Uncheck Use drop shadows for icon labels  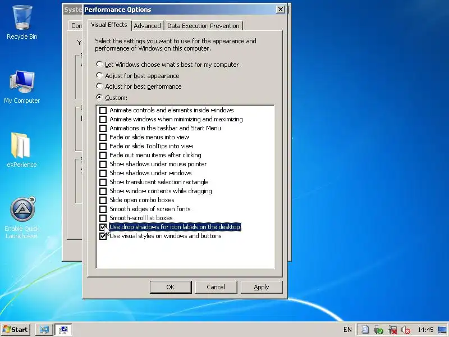(103, 227)
